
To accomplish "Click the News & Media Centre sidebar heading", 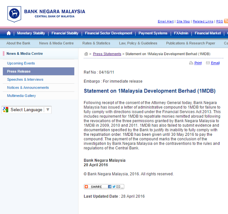I will coord(25,54).
